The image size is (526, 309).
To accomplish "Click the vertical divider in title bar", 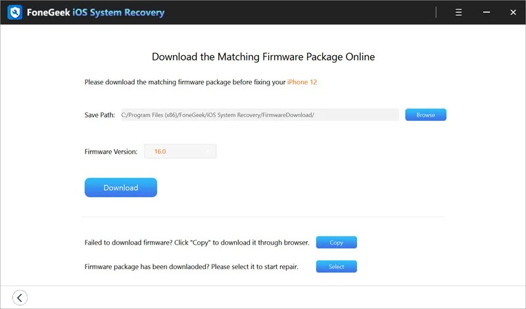I will coord(436,12).
